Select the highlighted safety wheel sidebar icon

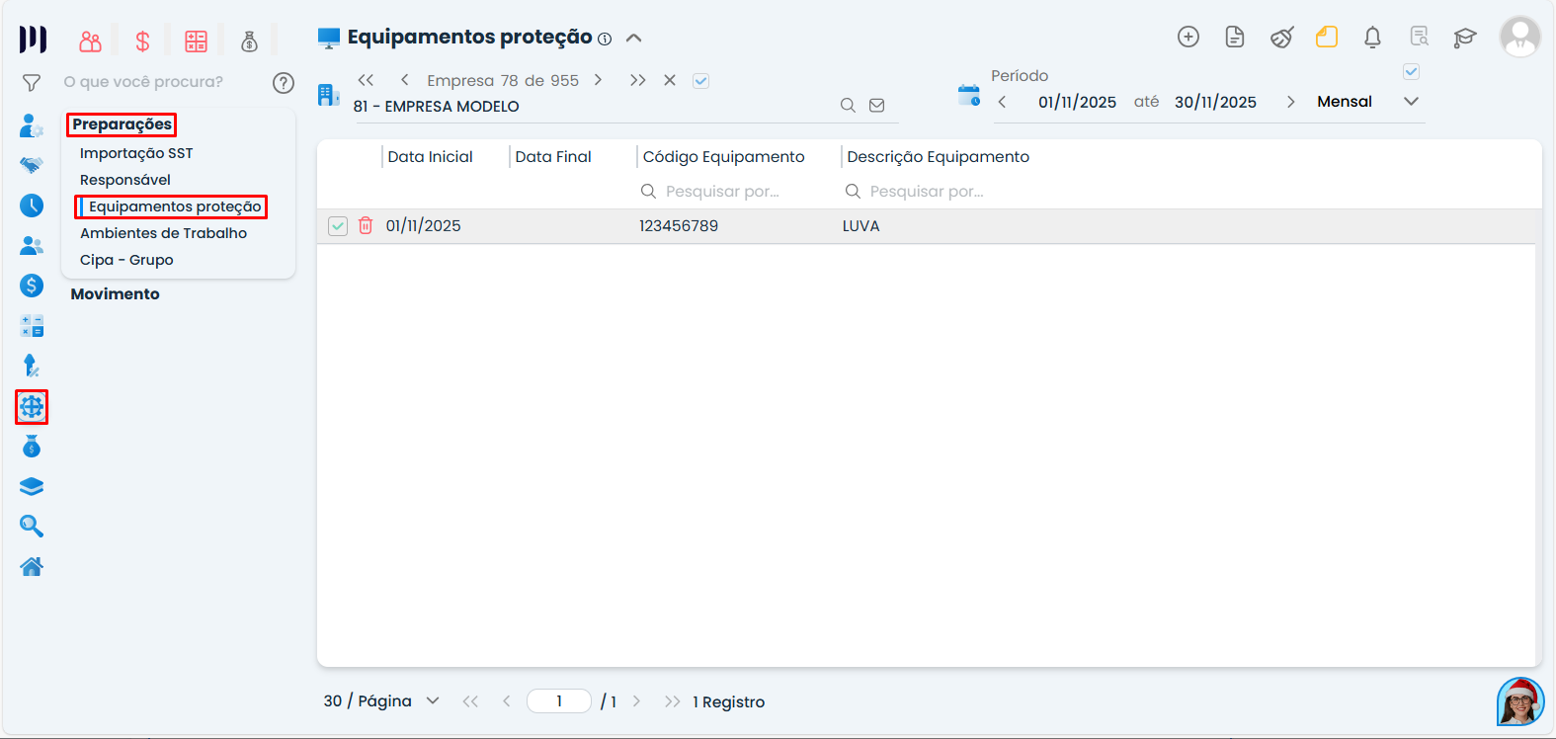click(32, 407)
